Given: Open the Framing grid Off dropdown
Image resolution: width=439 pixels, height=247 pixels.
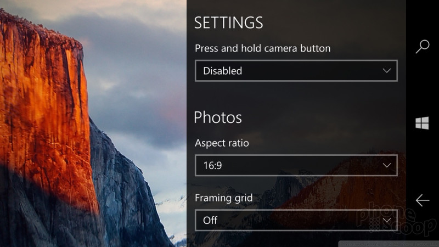Looking at the screenshot, I should pos(296,221).
